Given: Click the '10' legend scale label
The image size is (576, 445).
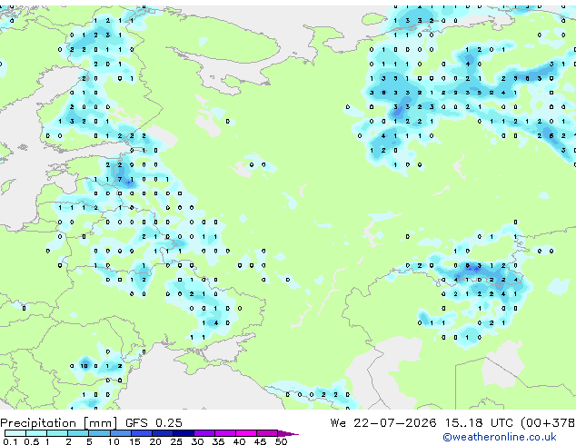Looking at the screenshot, I should (114, 441).
